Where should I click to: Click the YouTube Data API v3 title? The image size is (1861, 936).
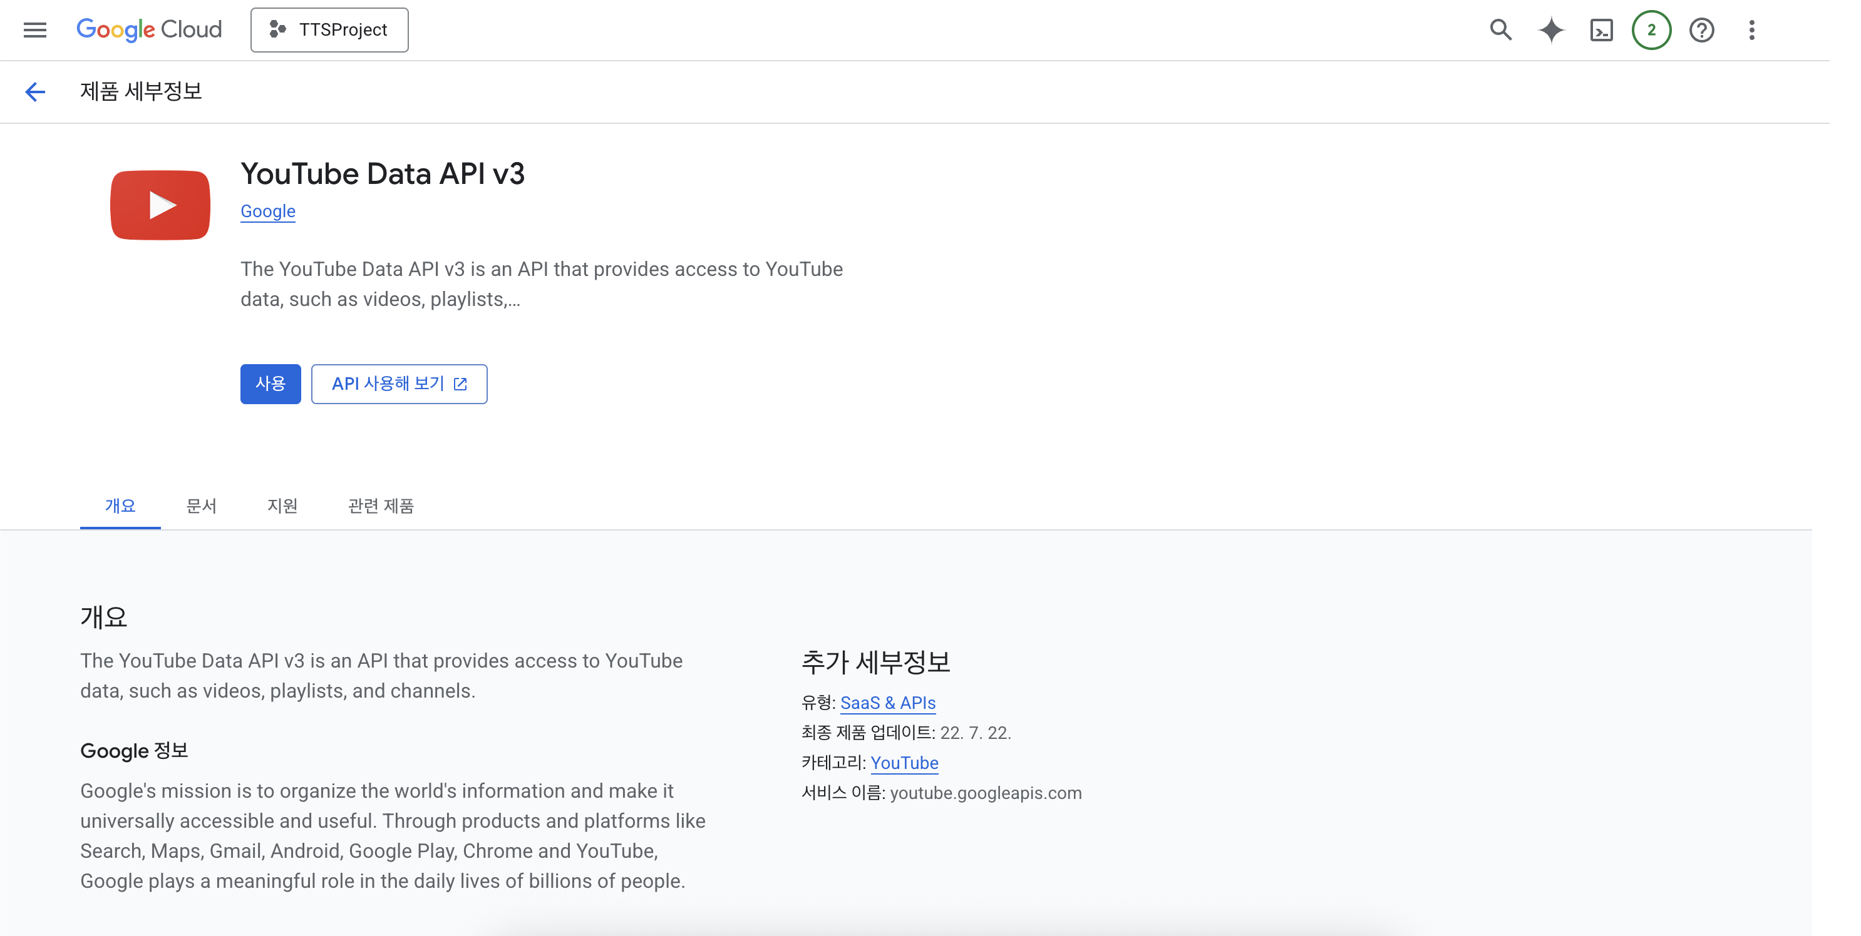point(383,174)
